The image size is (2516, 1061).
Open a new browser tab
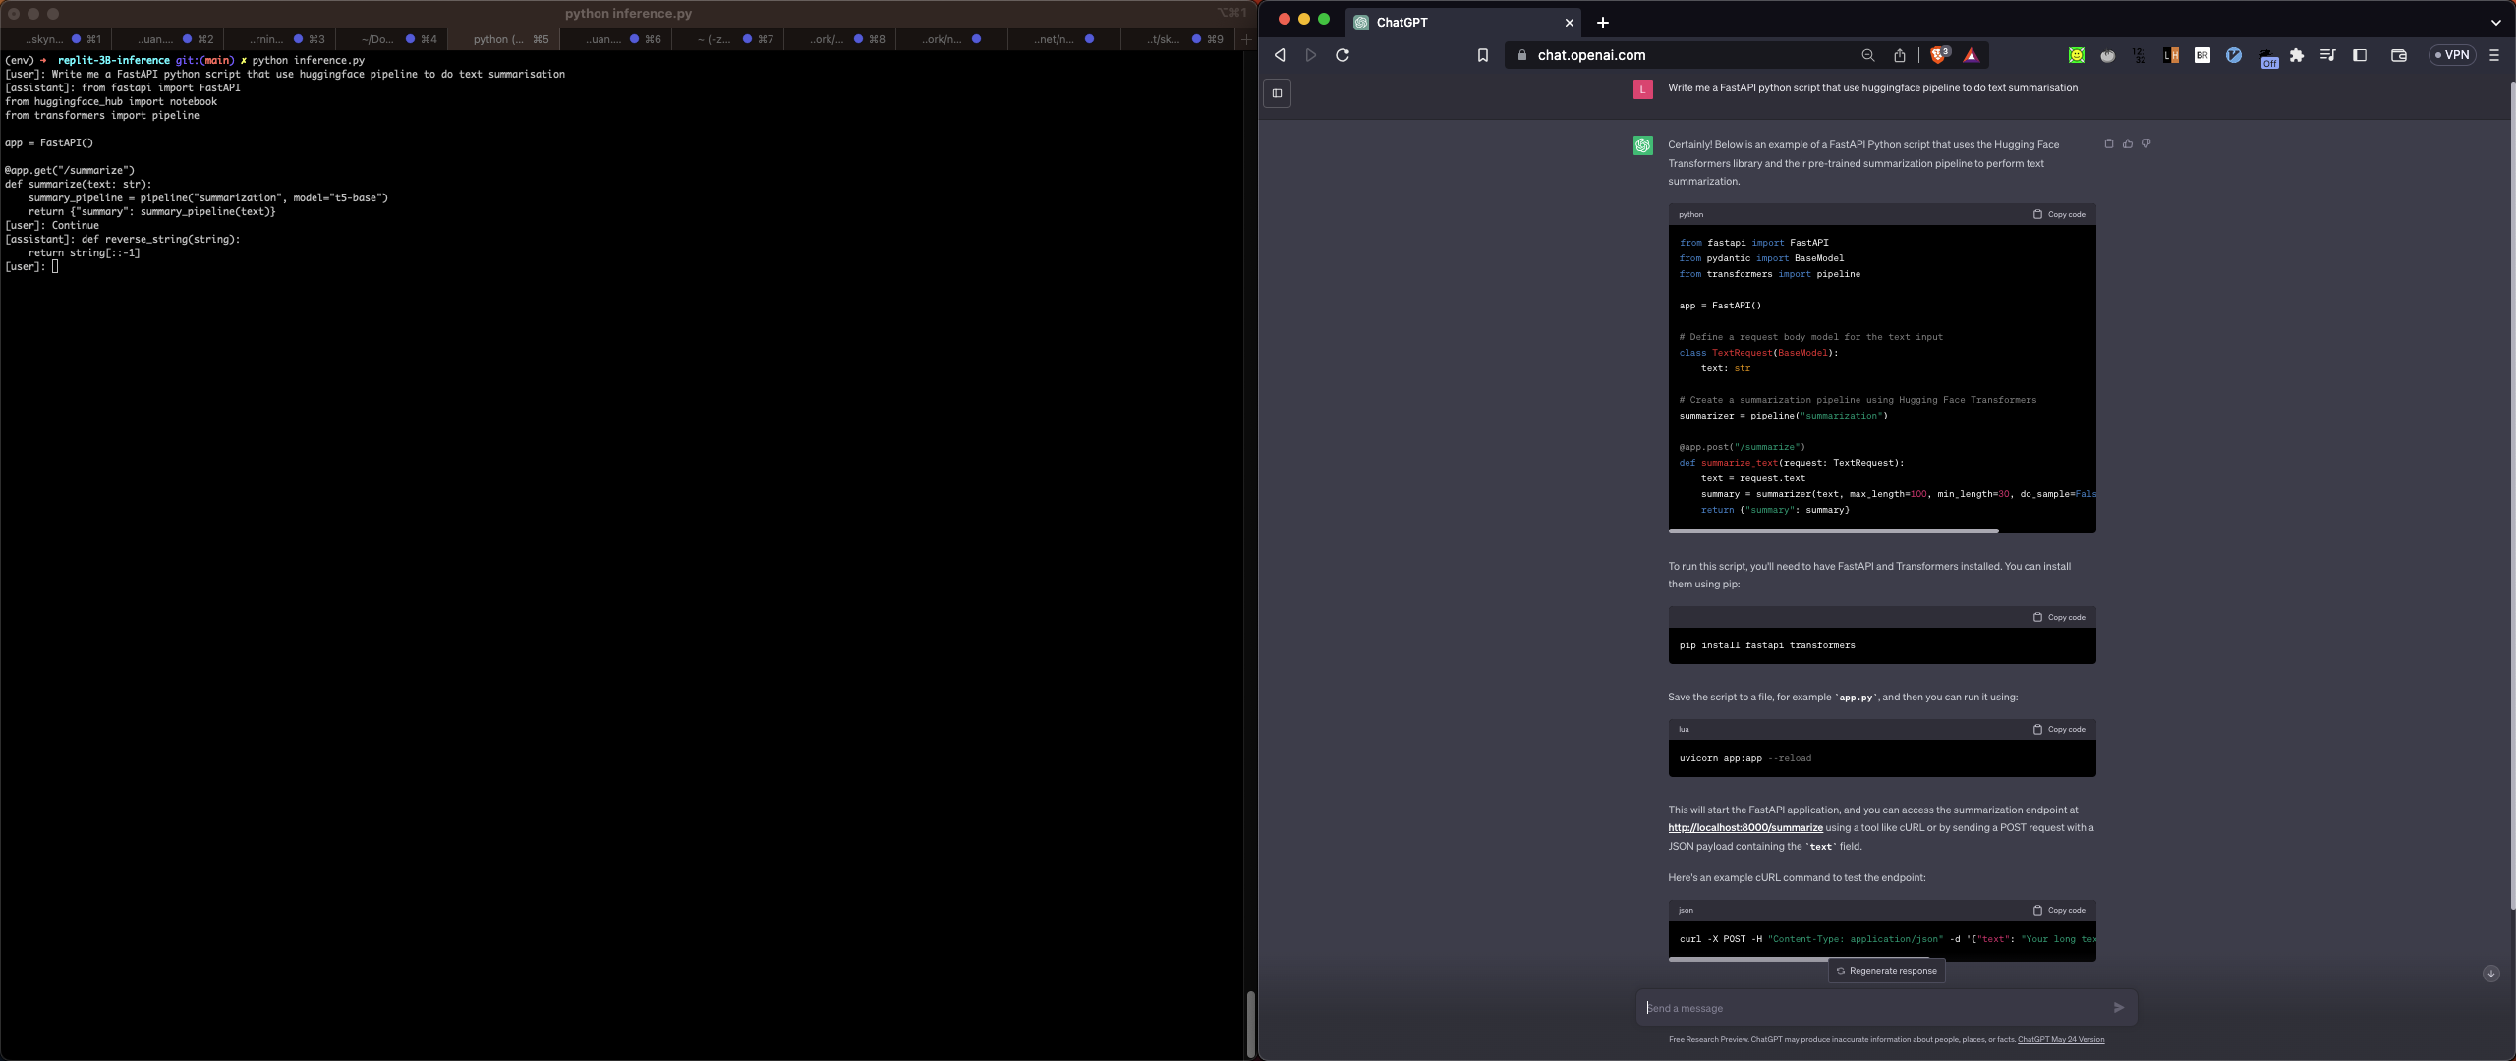pyautogui.click(x=1603, y=22)
